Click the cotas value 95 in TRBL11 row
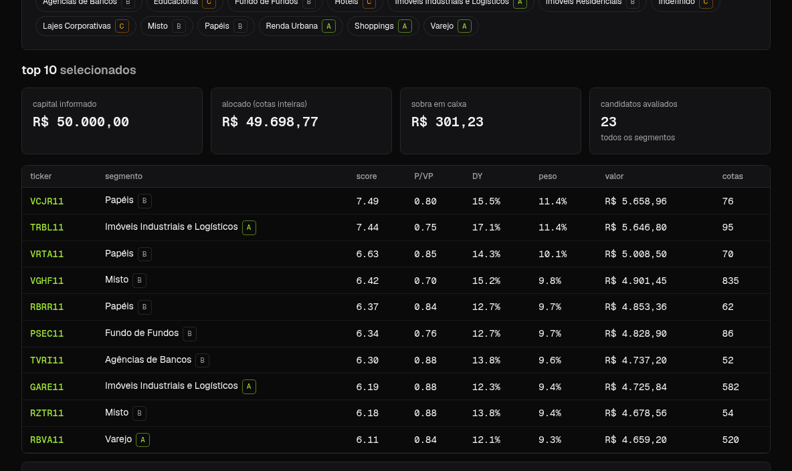 (728, 227)
